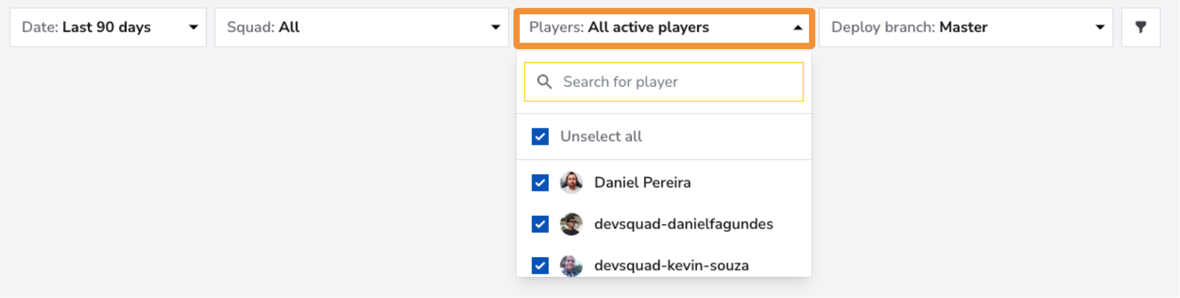
Task: Click devsquad-danielfagundes avatar picture
Action: 571,224
